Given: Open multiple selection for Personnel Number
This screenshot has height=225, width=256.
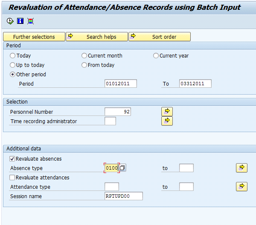Looking at the screenshot, I should click(167, 112).
